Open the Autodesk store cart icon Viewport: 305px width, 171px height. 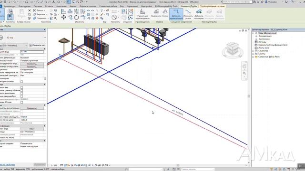click(x=286, y=2)
